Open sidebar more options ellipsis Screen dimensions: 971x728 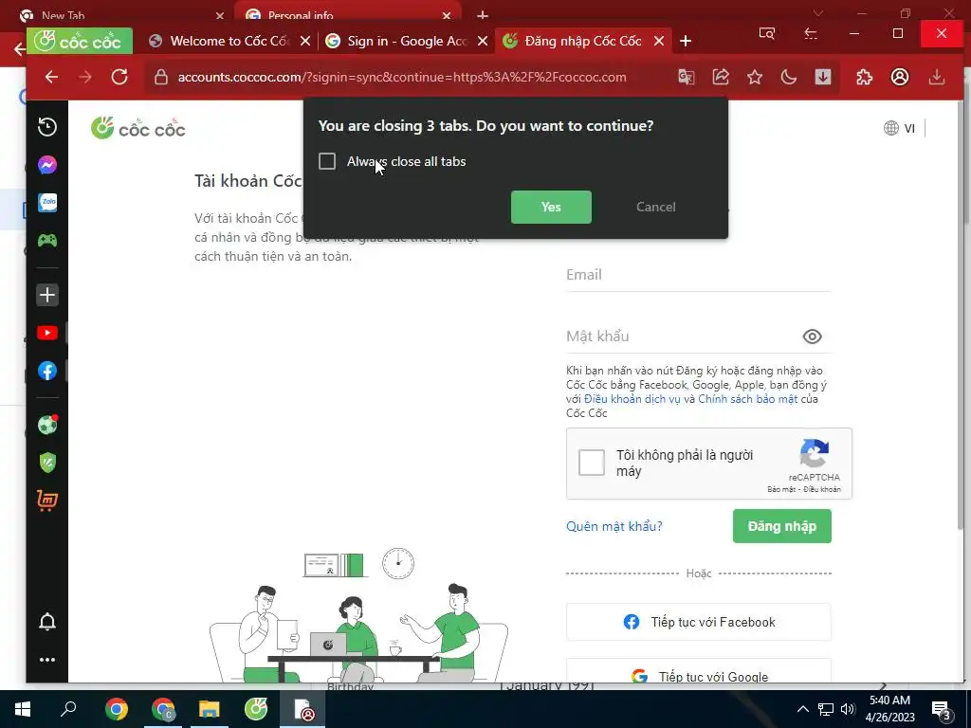tap(47, 660)
